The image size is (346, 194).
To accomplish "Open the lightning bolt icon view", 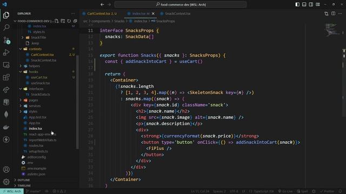I will pos(6,140).
